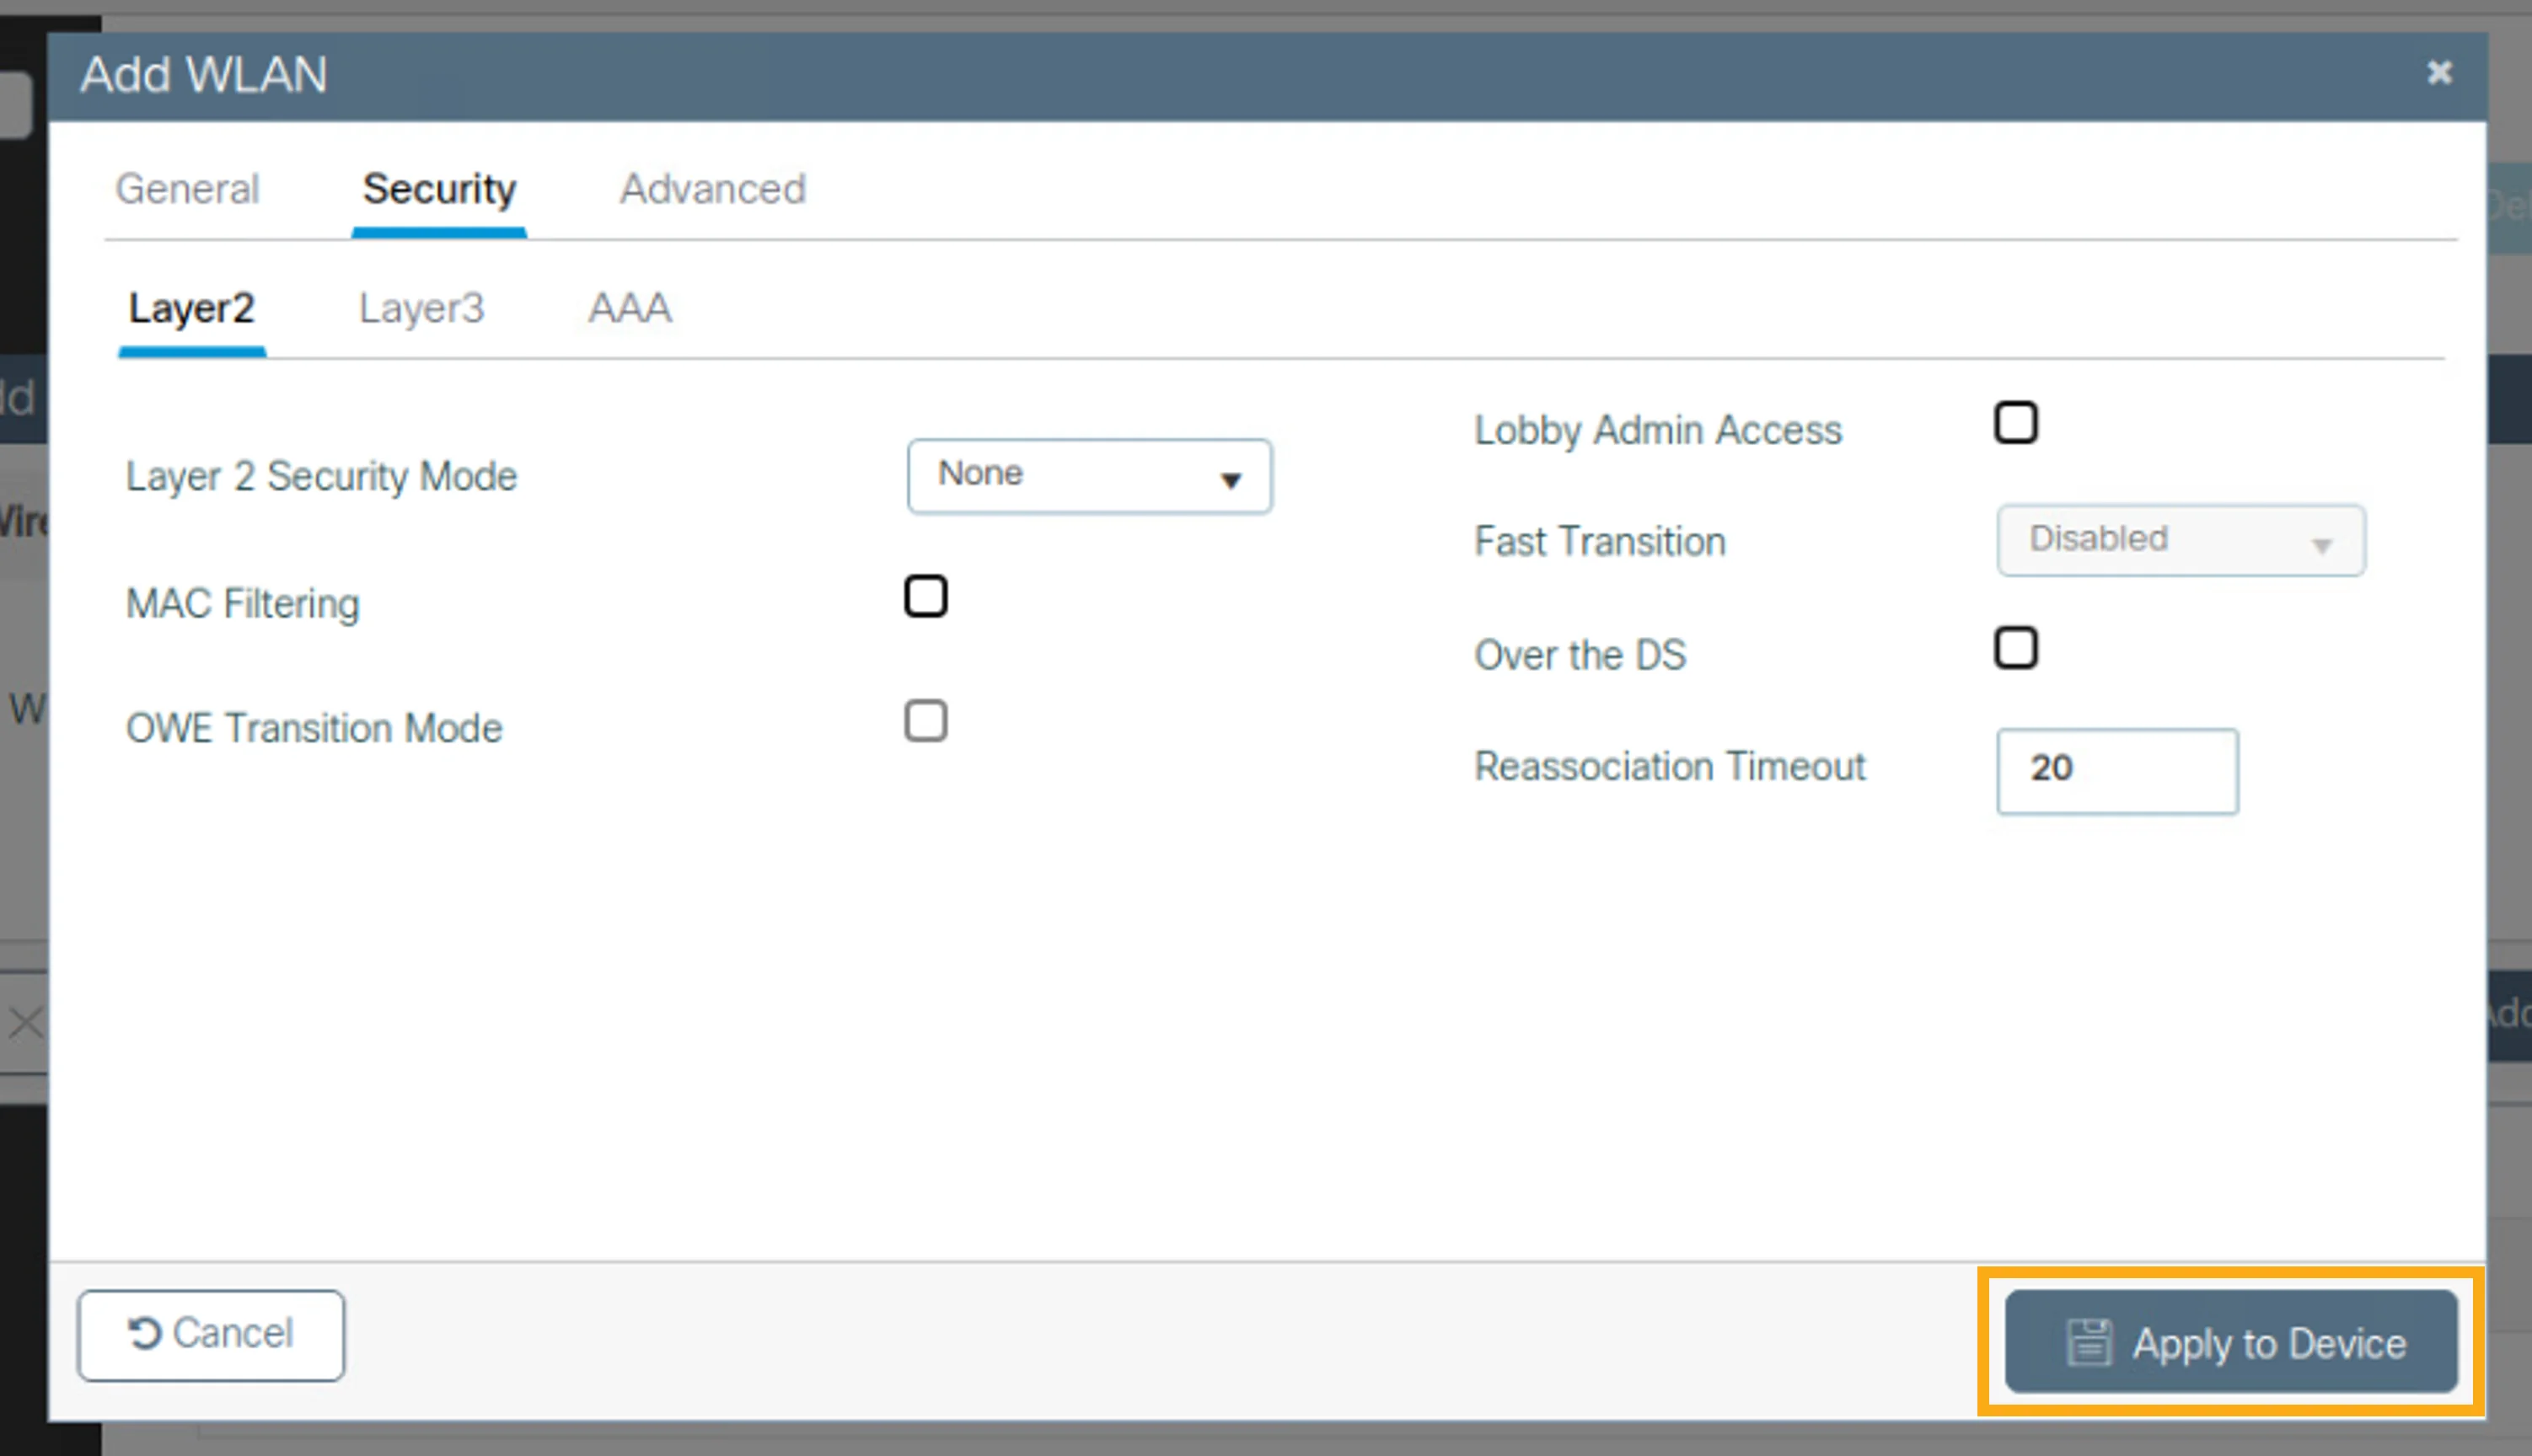
Task: Open the AAA sub-tab
Action: 630,307
